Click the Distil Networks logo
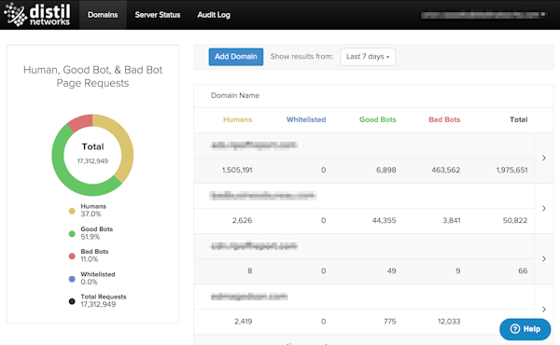The width and height of the screenshot is (560, 345). (x=36, y=14)
